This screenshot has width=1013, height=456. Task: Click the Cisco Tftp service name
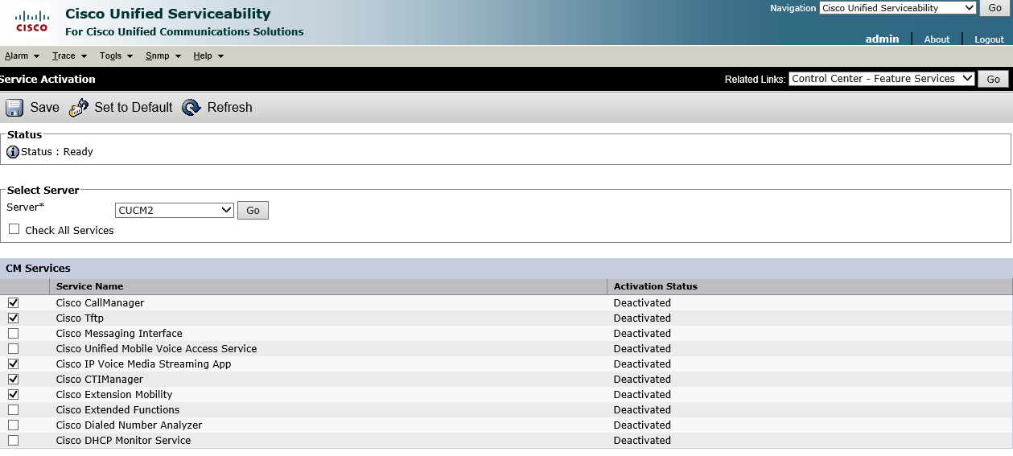tap(80, 318)
